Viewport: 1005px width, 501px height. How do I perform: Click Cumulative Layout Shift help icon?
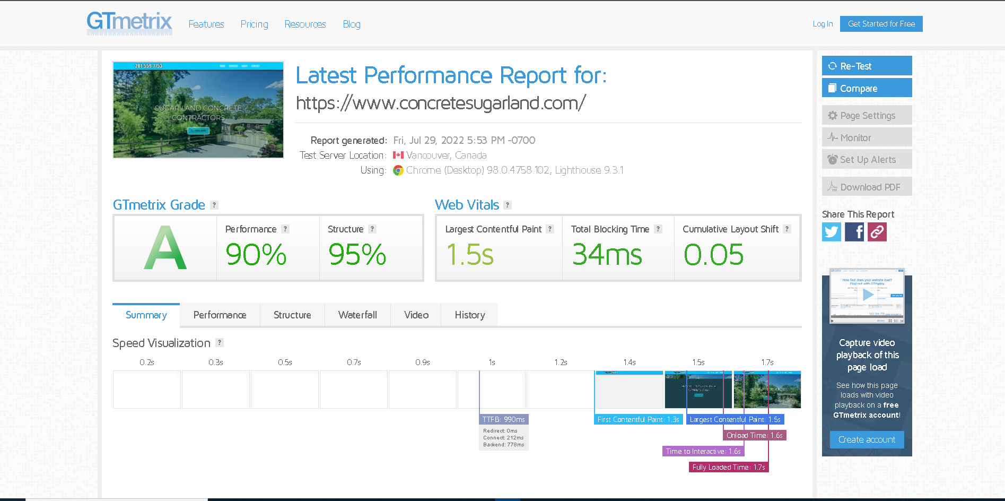(787, 229)
